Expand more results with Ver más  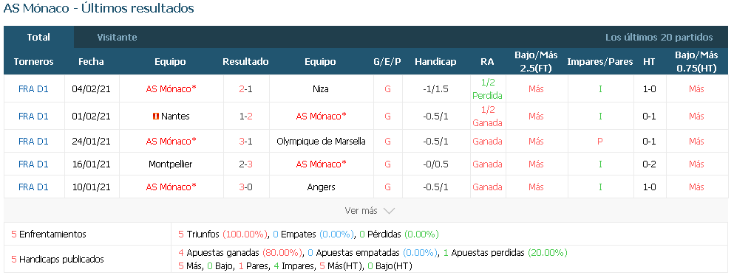coord(361,211)
